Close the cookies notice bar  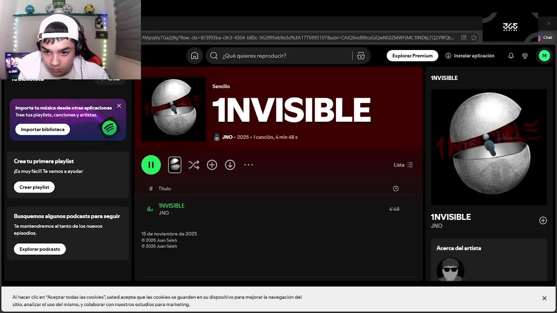544,298
